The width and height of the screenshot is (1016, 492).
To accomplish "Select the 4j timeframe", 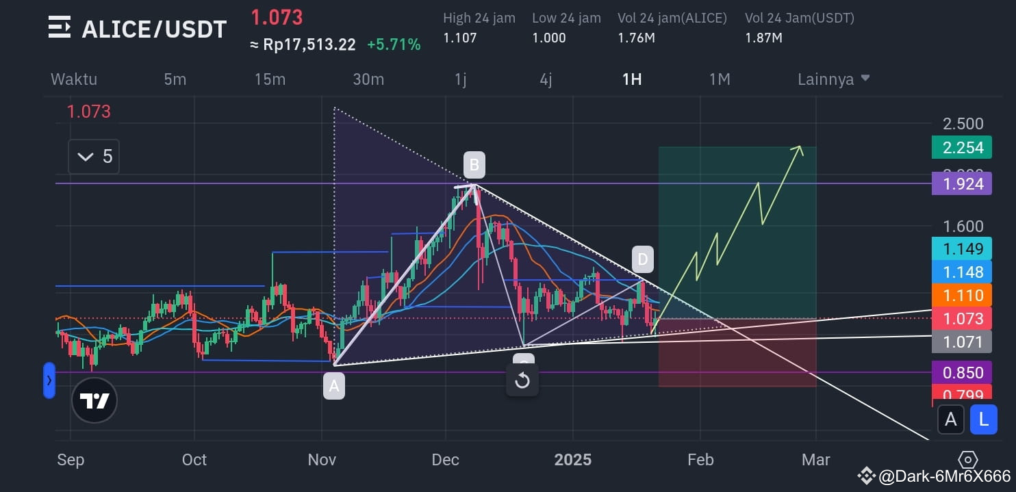I will (x=544, y=79).
